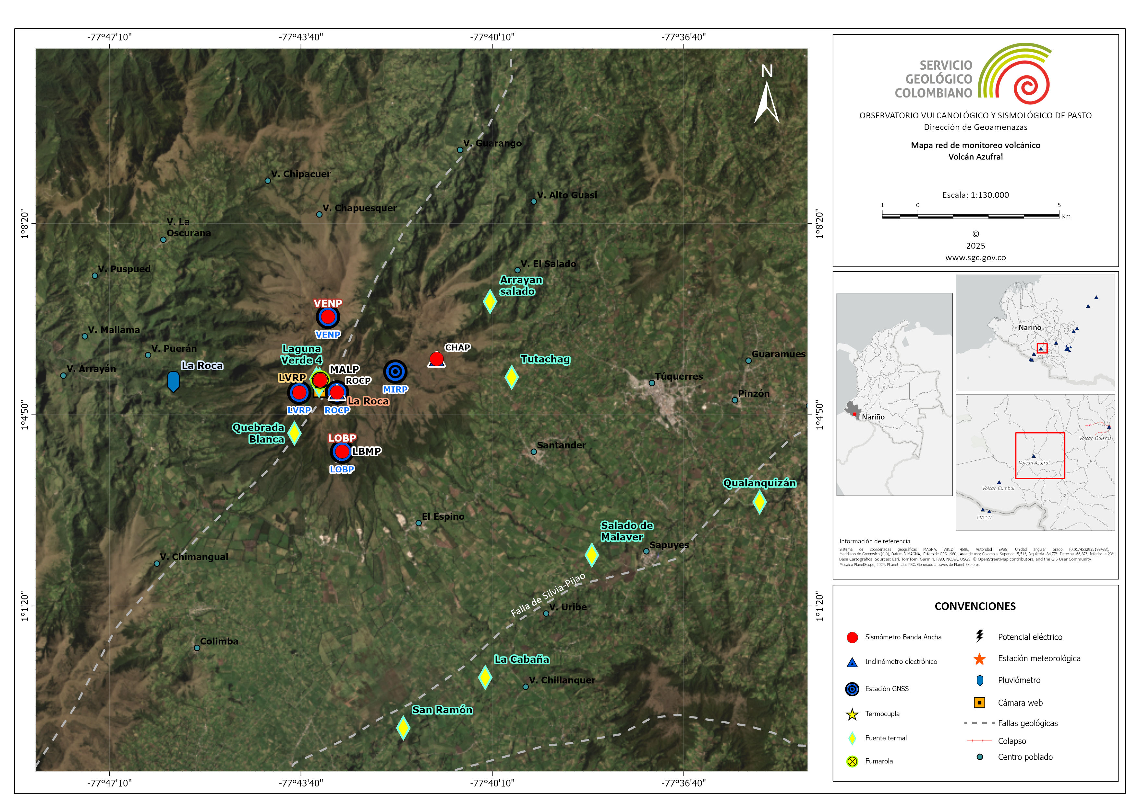Select the MIRP GNSS station symbol
Viewport: 1138px width, 804px height.
[395, 372]
